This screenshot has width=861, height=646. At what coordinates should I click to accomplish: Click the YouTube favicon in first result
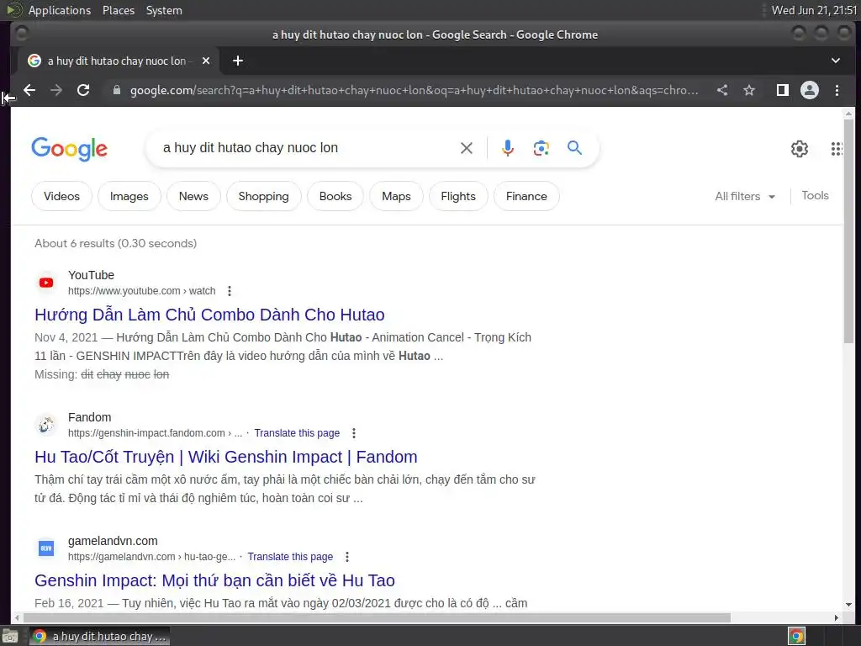pos(46,283)
